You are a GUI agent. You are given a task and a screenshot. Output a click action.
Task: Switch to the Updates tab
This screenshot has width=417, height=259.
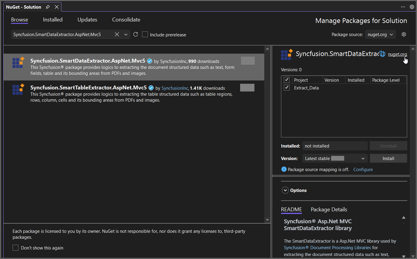87,20
